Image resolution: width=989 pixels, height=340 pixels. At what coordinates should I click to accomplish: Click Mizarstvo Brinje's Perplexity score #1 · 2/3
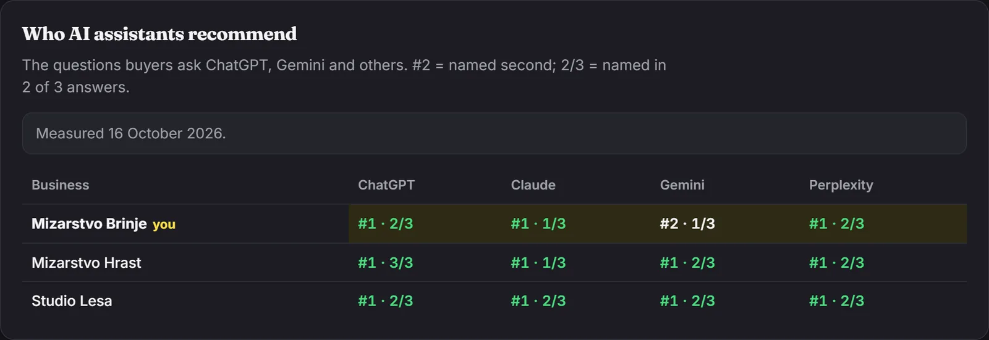(x=837, y=223)
